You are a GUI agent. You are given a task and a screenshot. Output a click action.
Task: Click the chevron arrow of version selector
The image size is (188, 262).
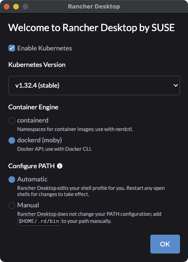(x=175, y=86)
